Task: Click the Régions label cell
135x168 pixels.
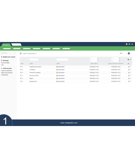Action: (x=31, y=78)
